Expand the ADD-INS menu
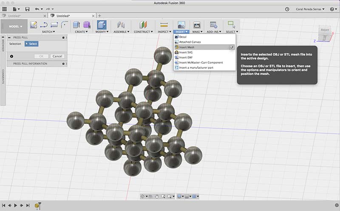Image resolution: width=340 pixels, height=211 pixels. [214, 31]
